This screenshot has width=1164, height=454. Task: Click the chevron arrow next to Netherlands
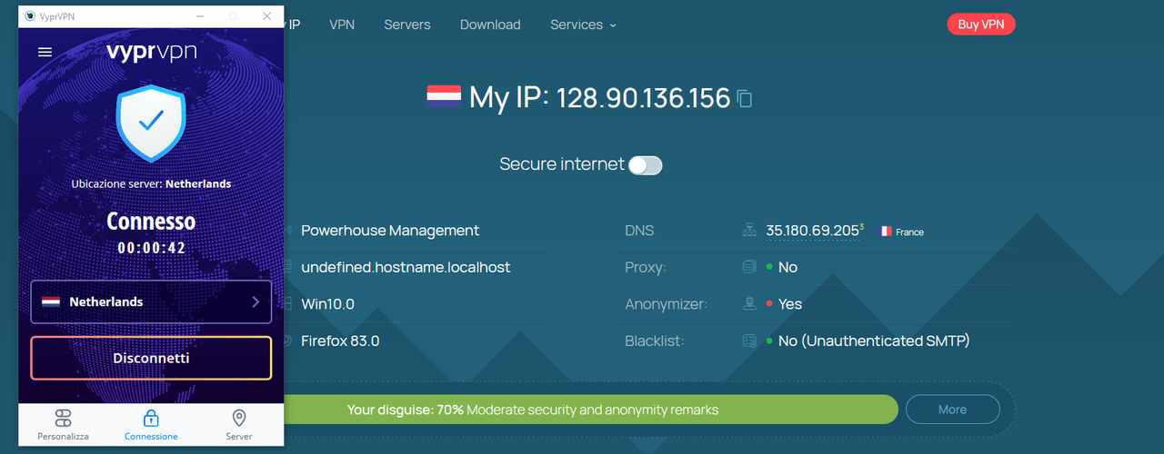(256, 301)
